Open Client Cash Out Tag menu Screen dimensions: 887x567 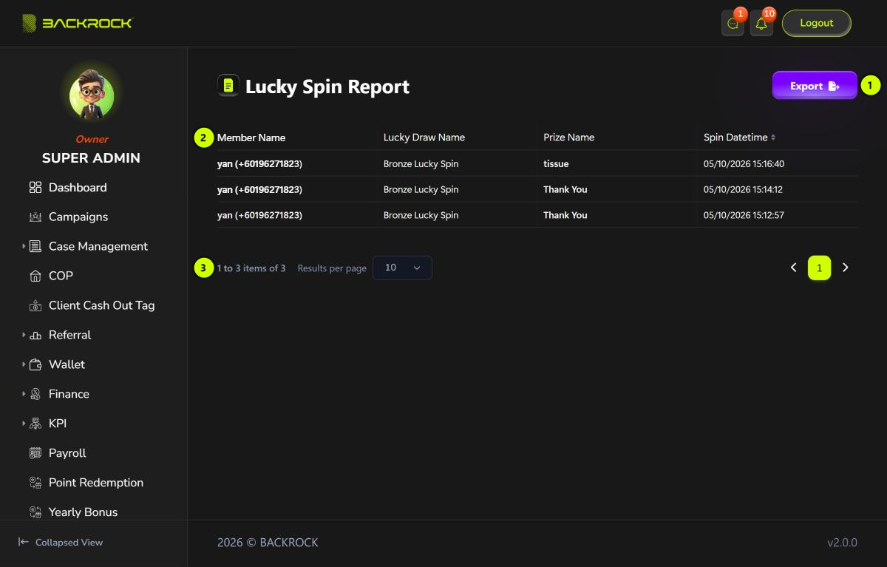(101, 305)
